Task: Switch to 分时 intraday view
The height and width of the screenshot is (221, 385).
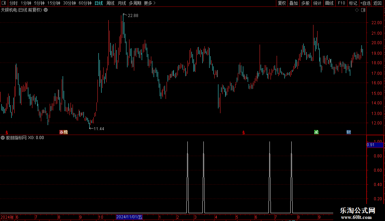Action: tap(14, 3)
